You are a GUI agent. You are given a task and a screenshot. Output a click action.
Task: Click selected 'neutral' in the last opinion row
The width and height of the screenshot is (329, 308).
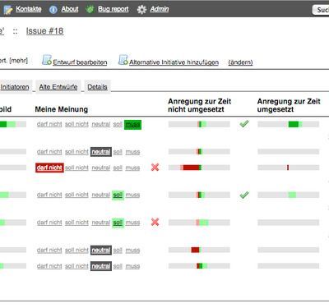pos(101,266)
